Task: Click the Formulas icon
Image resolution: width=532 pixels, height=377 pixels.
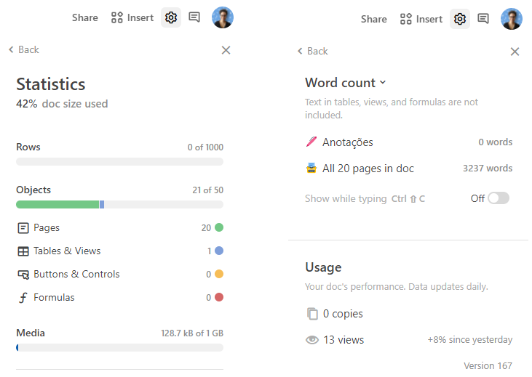Action: click(23, 298)
